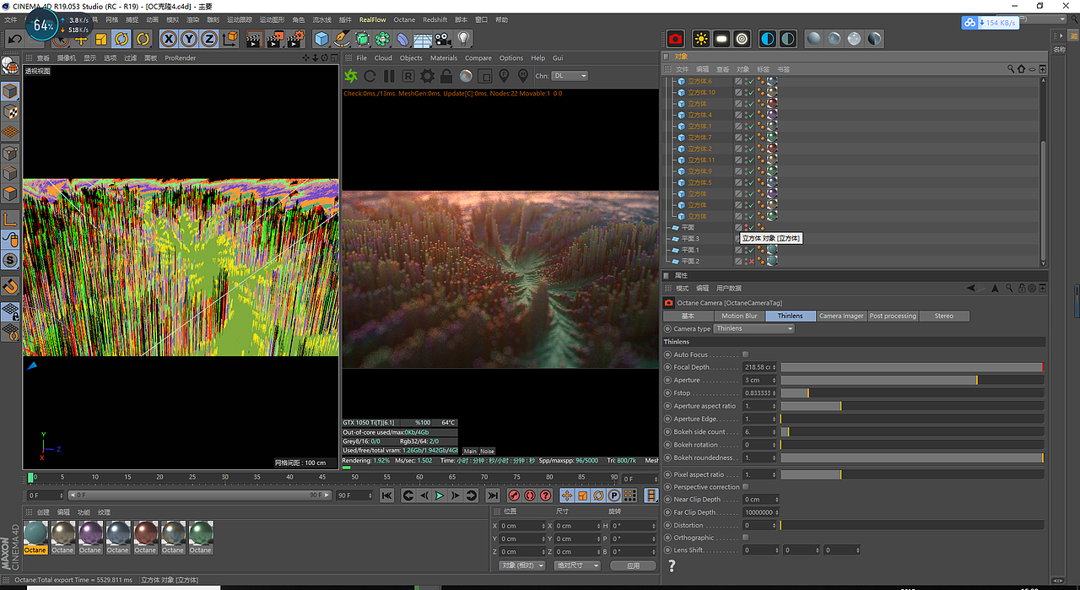Open the render settings clapperboard icon
This screenshot has height=590, width=1080.
point(295,39)
